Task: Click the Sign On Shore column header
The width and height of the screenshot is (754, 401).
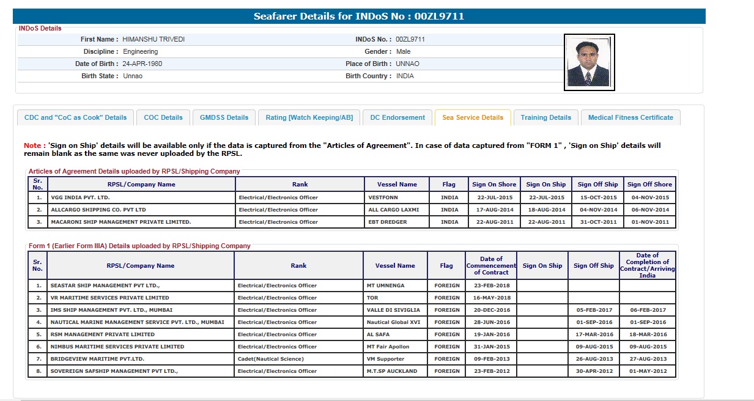Action: click(x=494, y=185)
